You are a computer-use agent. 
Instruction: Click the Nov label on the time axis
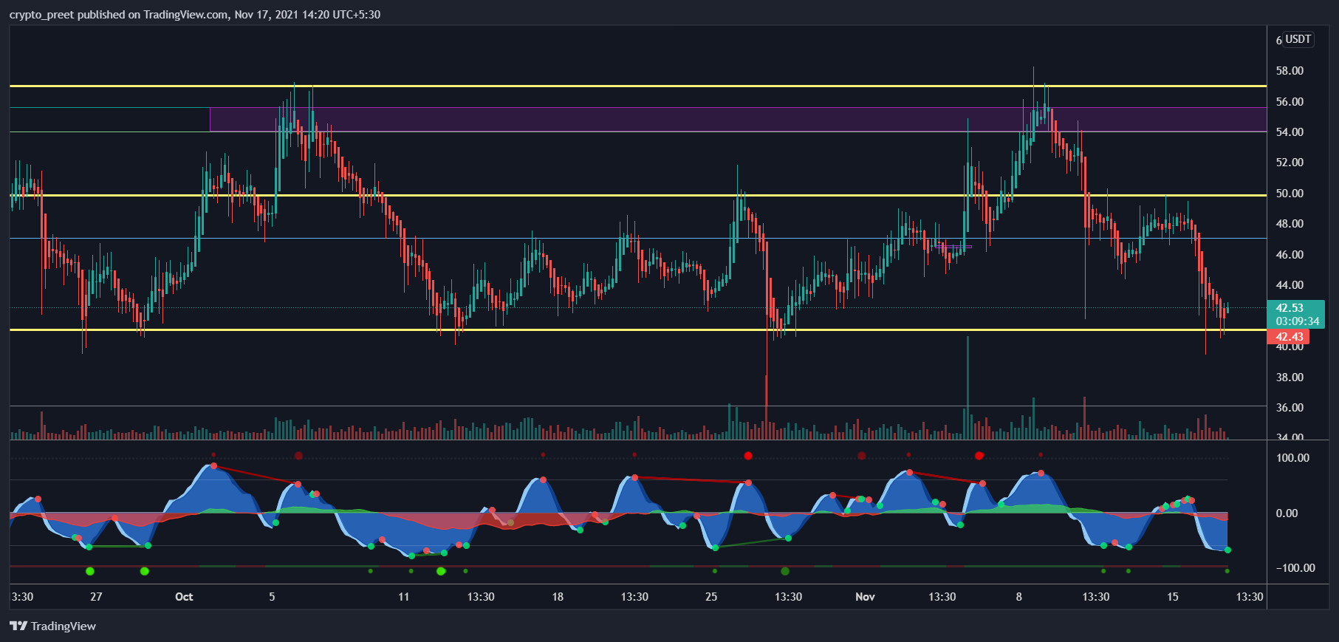click(865, 597)
